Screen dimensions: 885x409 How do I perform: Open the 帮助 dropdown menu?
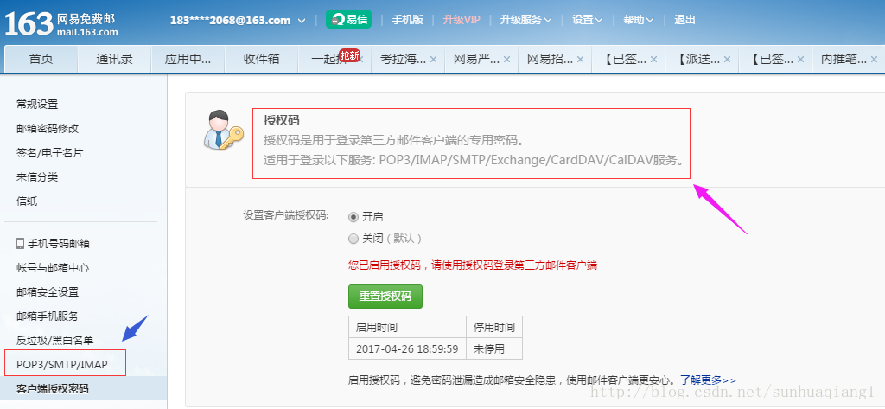coord(639,20)
